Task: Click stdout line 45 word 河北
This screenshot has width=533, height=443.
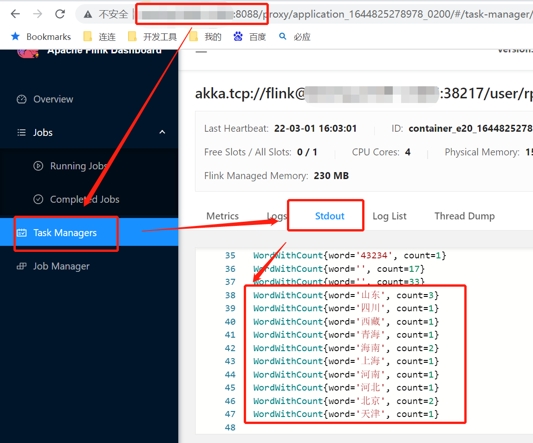Action: (x=370, y=388)
